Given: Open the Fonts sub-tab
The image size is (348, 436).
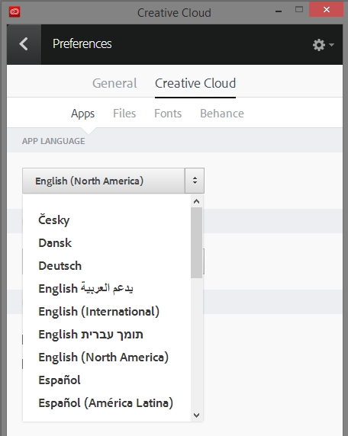Looking at the screenshot, I should pos(168,114).
